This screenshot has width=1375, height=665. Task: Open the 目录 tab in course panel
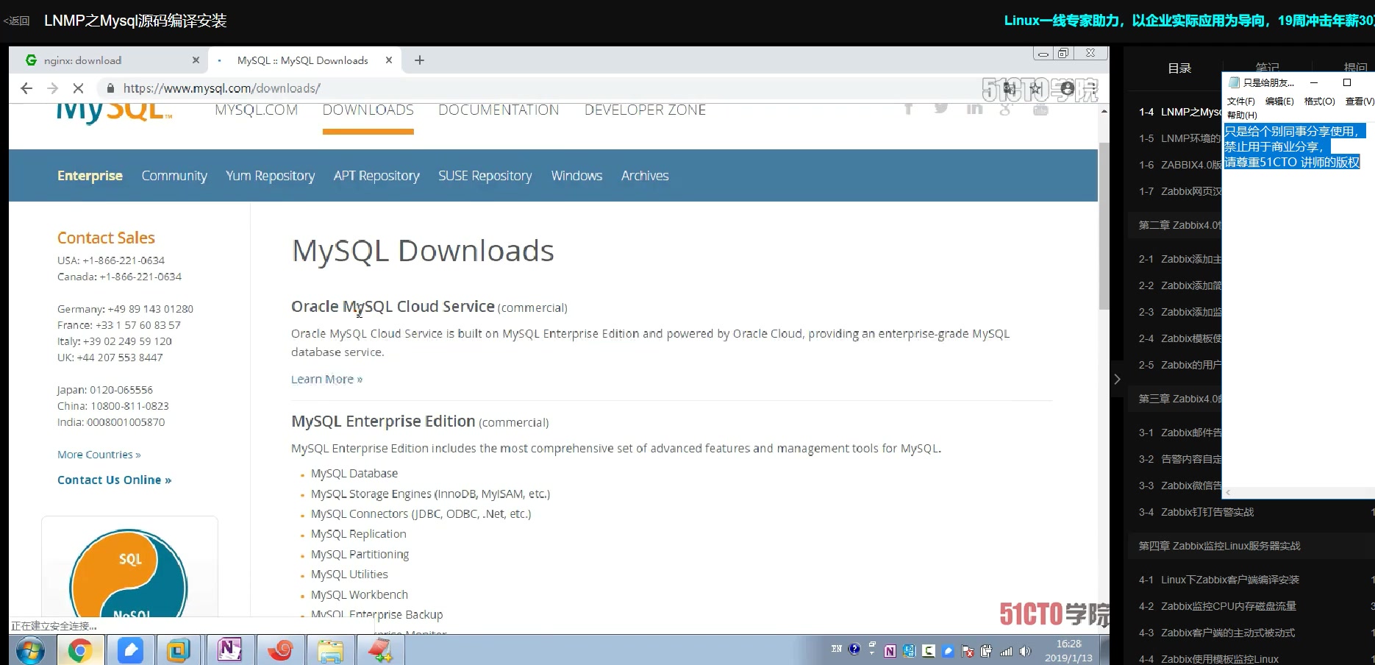[1179, 68]
